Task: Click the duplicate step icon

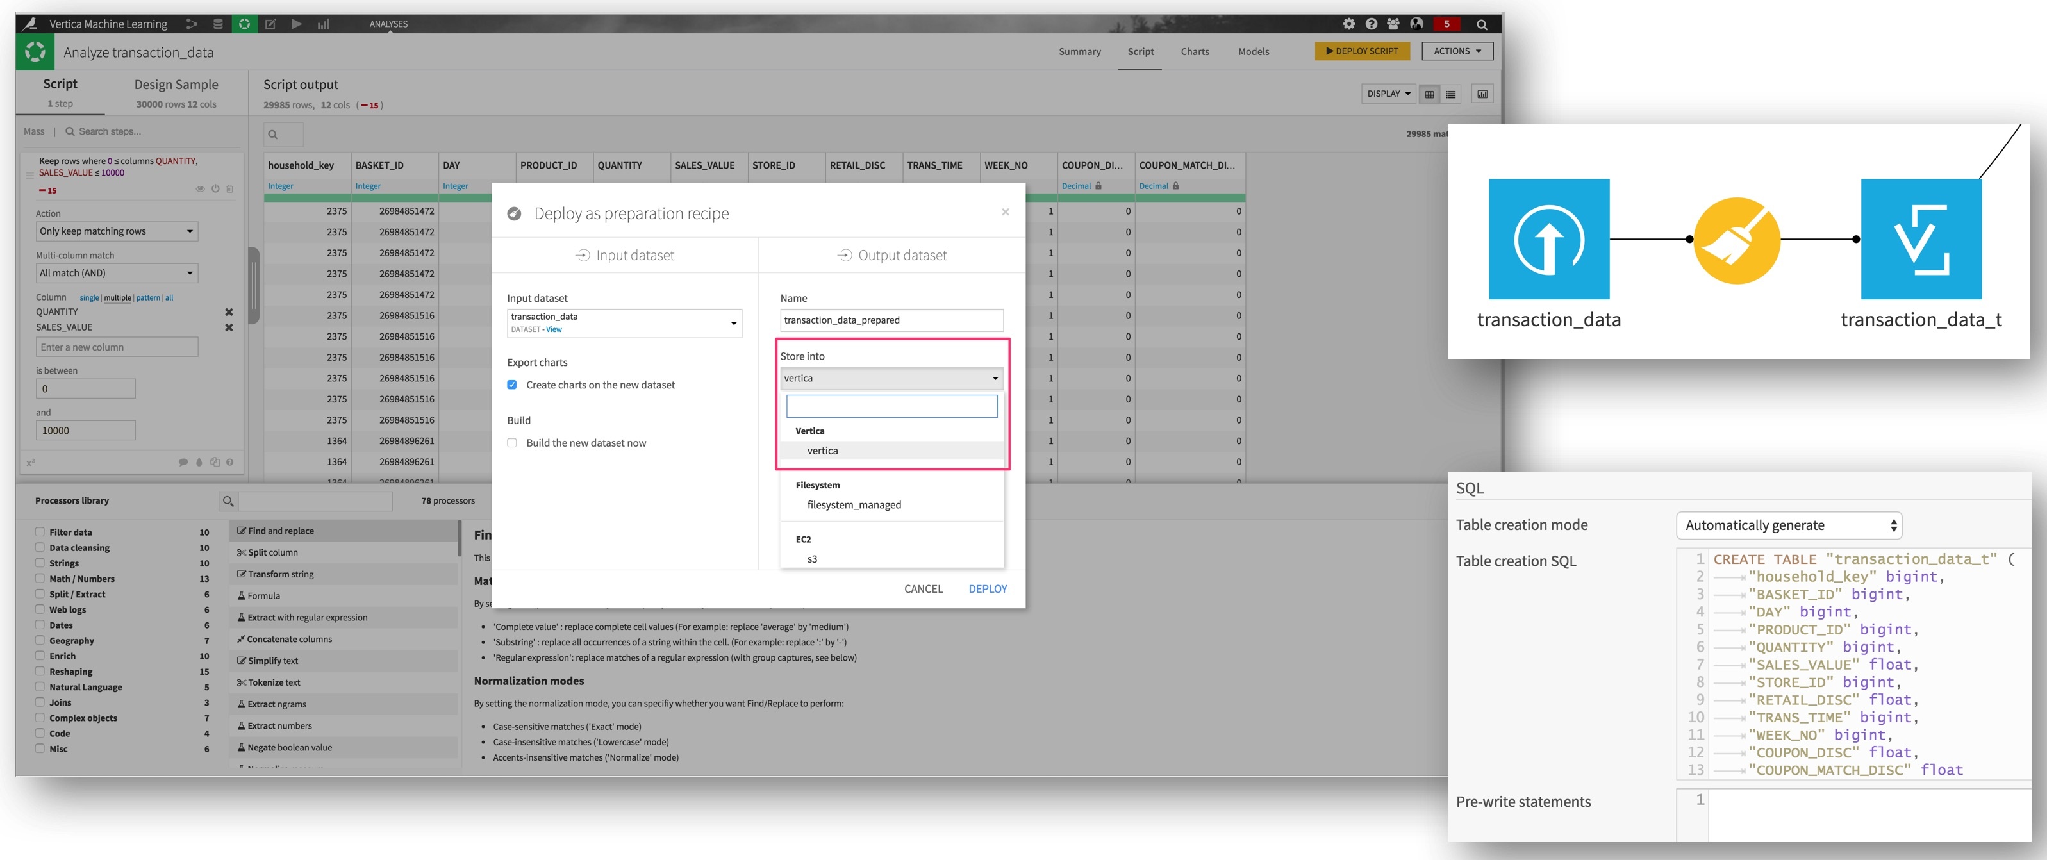Action: pyautogui.click(x=215, y=462)
